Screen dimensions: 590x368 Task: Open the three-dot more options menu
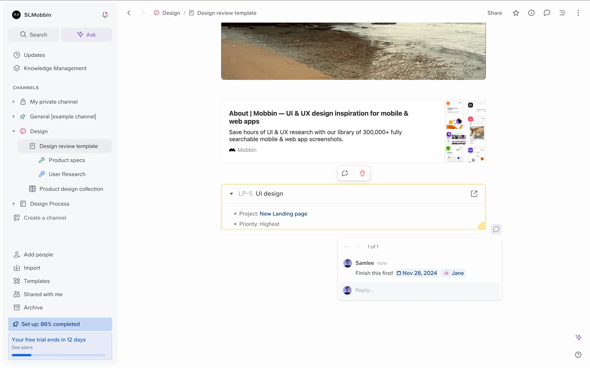[x=578, y=13]
